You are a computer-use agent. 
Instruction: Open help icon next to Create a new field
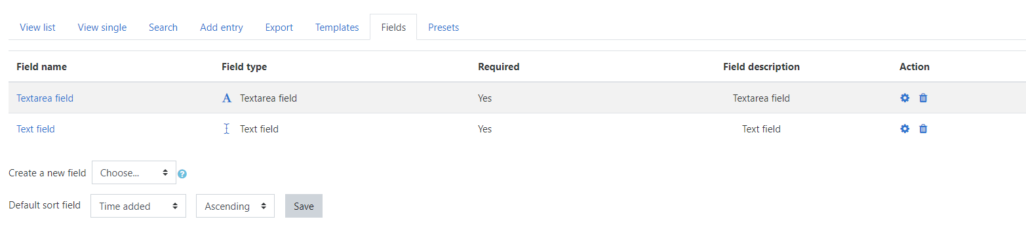pos(182,174)
